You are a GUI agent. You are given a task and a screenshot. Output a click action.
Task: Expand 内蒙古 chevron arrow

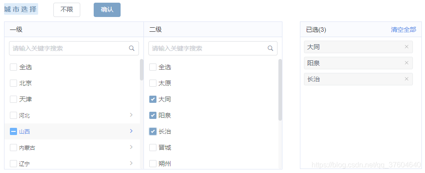pyautogui.click(x=131, y=147)
